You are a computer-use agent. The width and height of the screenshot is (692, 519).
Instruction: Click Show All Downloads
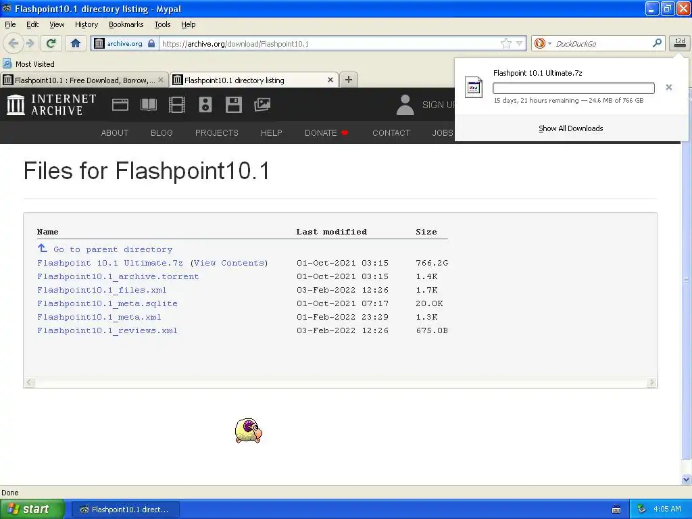coord(570,128)
